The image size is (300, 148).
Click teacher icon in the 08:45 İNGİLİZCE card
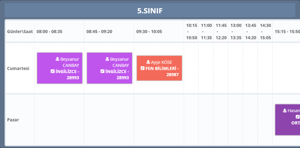tap(107, 59)
